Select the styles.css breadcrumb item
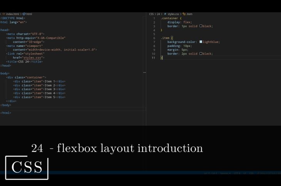 (x=173, y=14)
